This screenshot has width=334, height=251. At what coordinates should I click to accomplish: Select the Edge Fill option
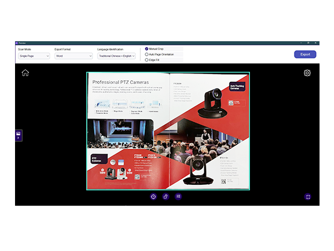[x=147, y=60]
